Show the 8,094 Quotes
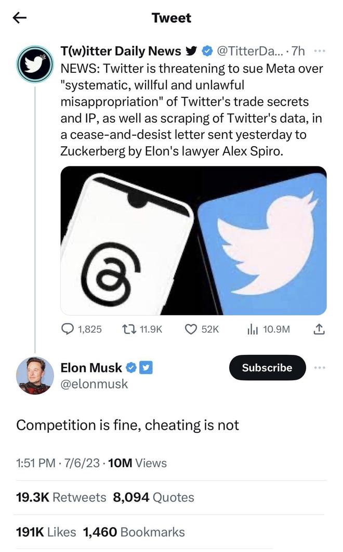 [154, 497]
